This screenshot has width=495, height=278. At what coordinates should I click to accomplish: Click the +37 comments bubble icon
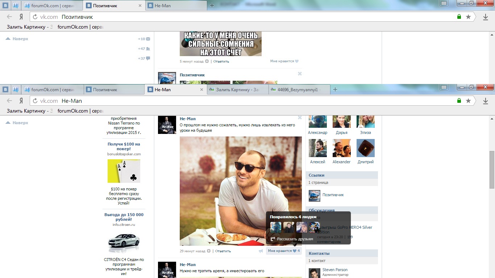[x=148, y=58]
